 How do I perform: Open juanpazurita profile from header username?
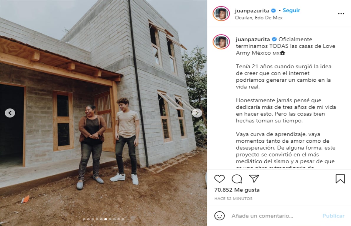coord(252,11)
